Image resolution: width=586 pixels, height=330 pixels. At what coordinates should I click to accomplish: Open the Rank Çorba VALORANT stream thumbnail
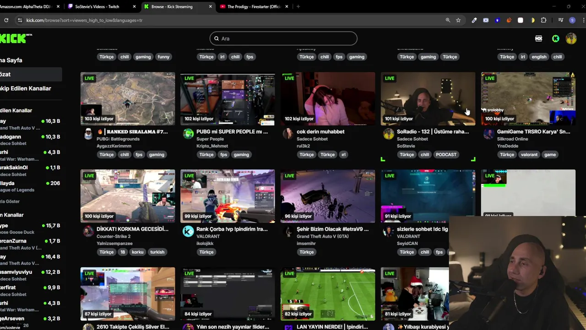point(228,196)
